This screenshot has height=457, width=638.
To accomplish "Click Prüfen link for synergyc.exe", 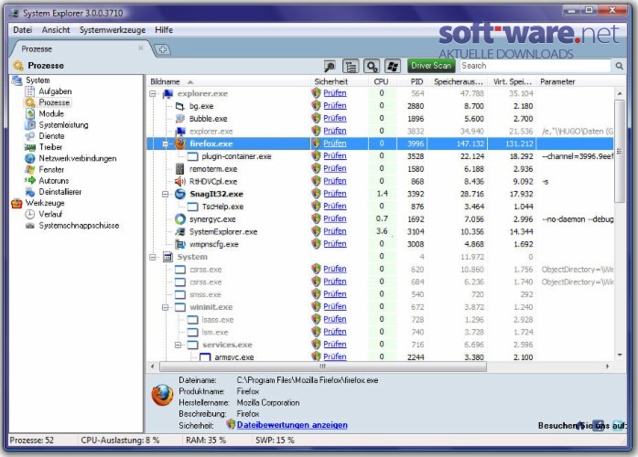I will 334,218.
